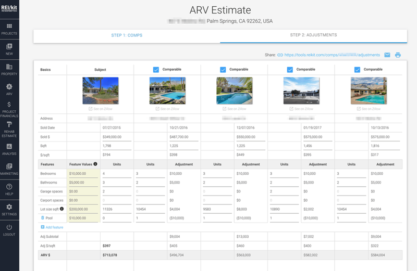
Task: Open the Rehab Estimate tool
Action: [9, 129]
